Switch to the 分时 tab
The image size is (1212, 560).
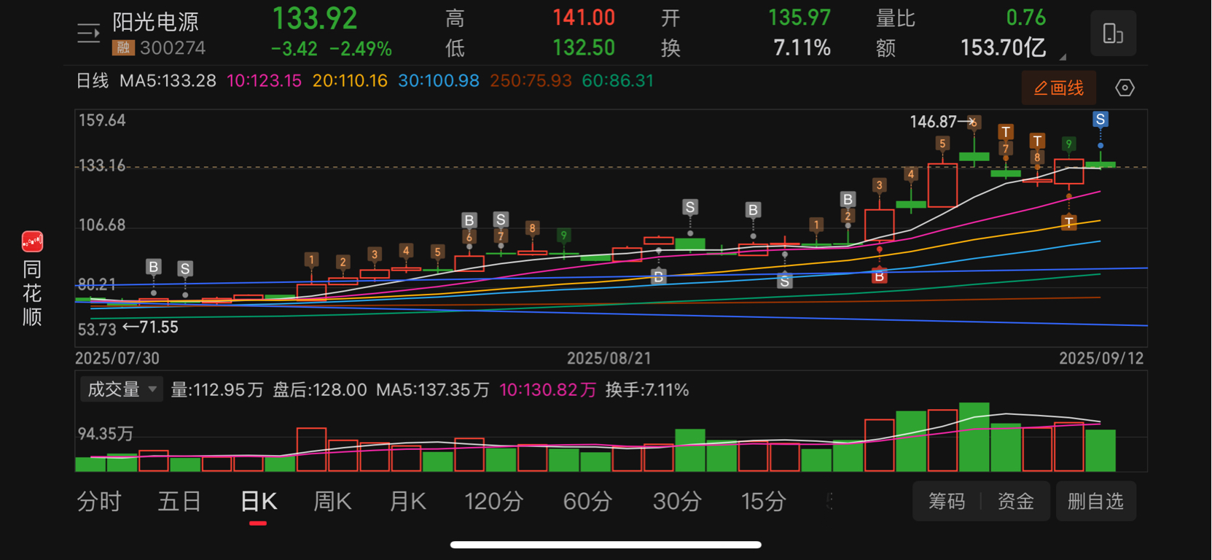point(99,502)
